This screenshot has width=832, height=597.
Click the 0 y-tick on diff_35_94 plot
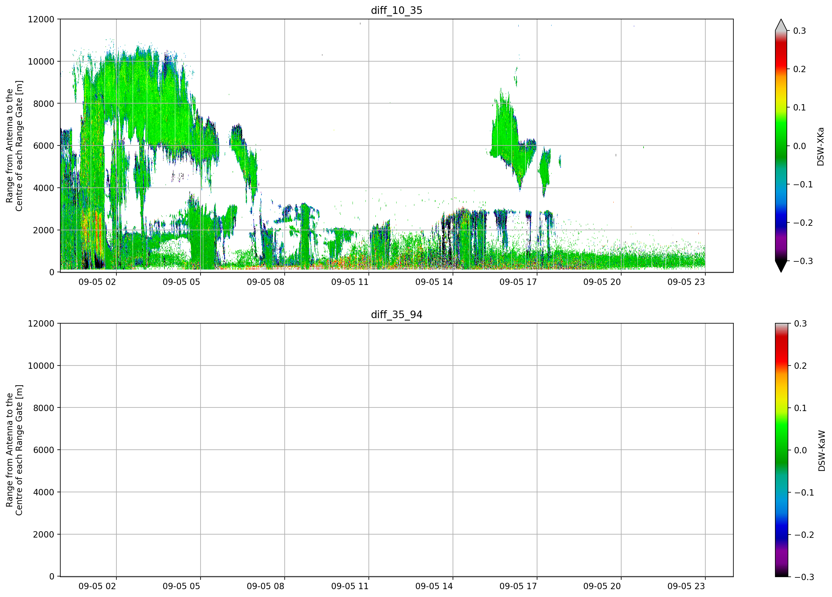pos(52,577)
